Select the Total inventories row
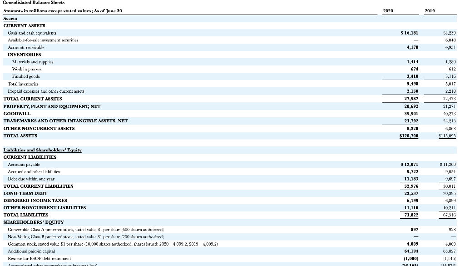465x266 pixels. (23, 84)
